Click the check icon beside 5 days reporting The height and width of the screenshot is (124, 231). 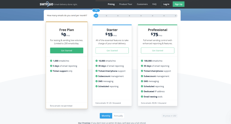(x=51, y=66)
